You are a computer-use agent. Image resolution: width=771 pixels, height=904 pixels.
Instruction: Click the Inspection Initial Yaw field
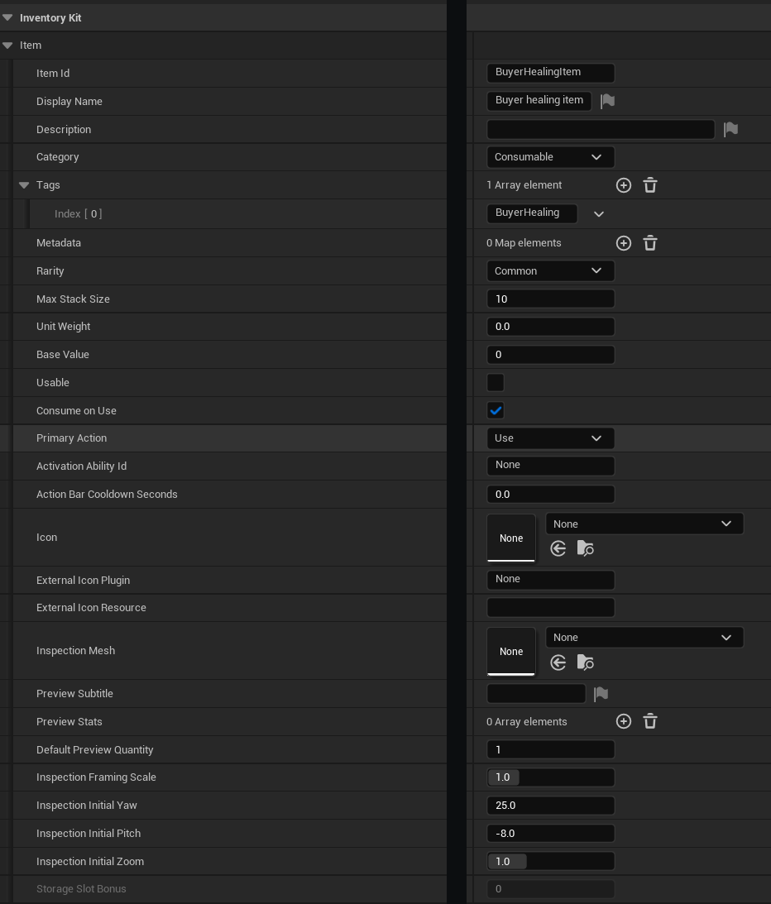pyautogui.click(x=550, y=806)
